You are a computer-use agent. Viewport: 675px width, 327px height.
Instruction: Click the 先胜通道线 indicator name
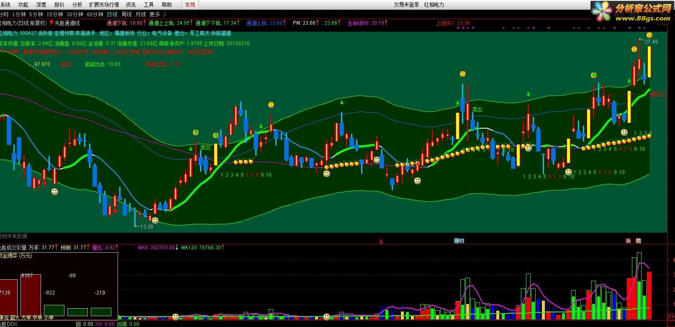coord(67,23)
